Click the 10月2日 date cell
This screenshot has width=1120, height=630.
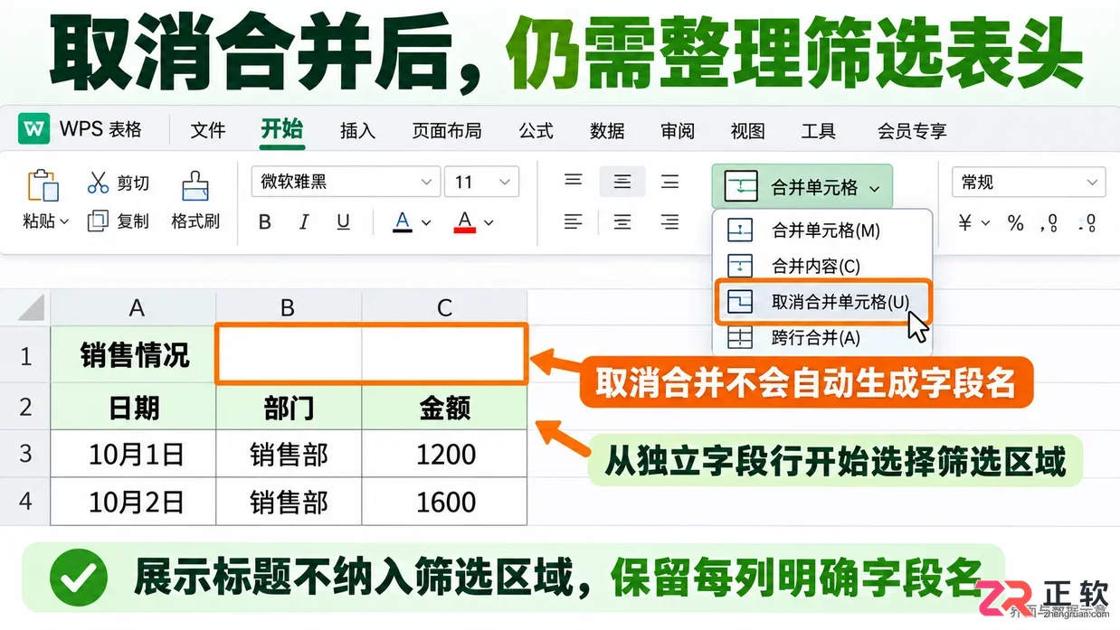pos(133,502)
